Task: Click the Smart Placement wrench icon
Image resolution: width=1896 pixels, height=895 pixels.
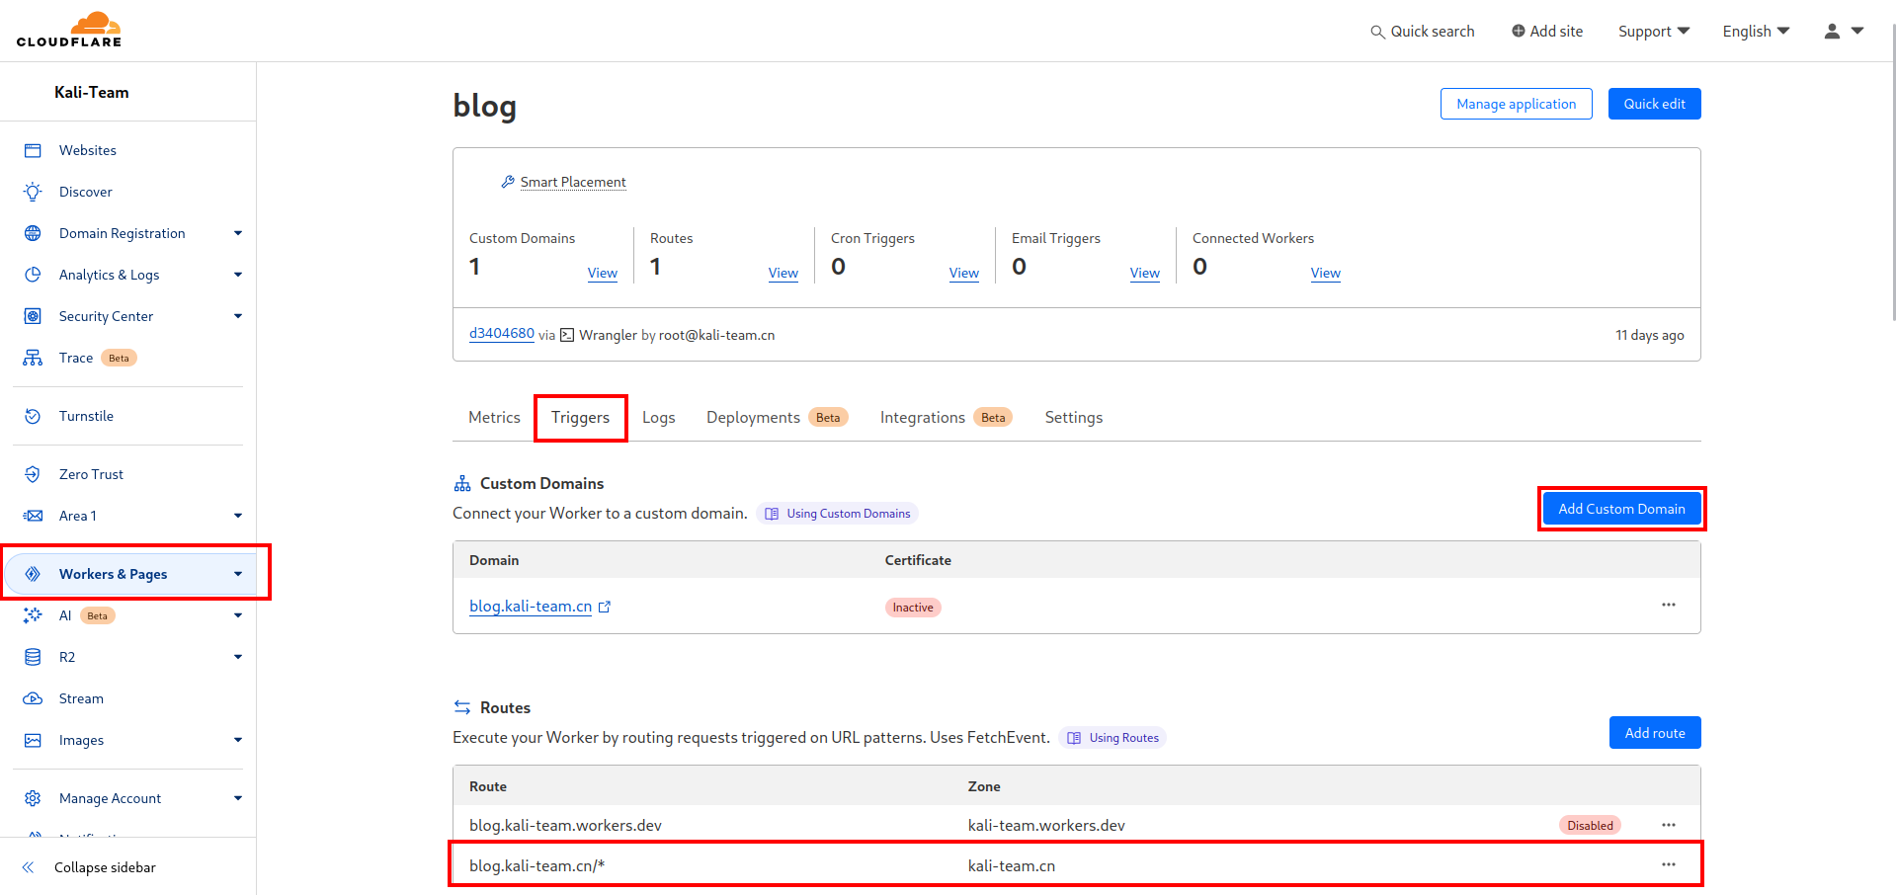Action: coord(508,182)
